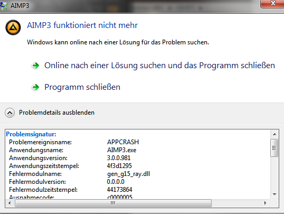
Task: Select Fehlermodulversion value 0.0.0.0
Action: point(116,182)
